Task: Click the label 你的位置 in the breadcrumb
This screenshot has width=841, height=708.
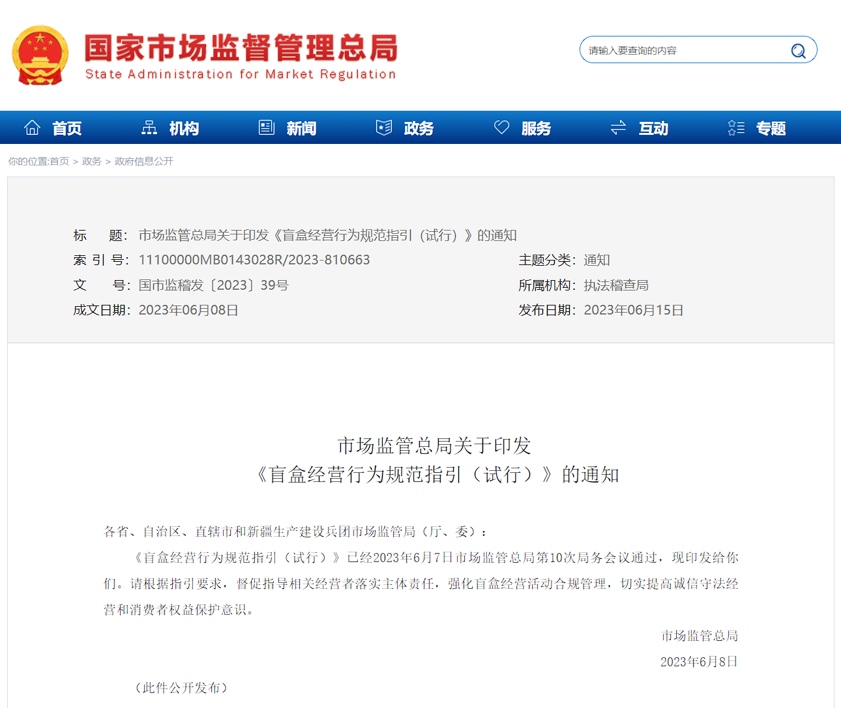Action: click(x=27, y=162)
